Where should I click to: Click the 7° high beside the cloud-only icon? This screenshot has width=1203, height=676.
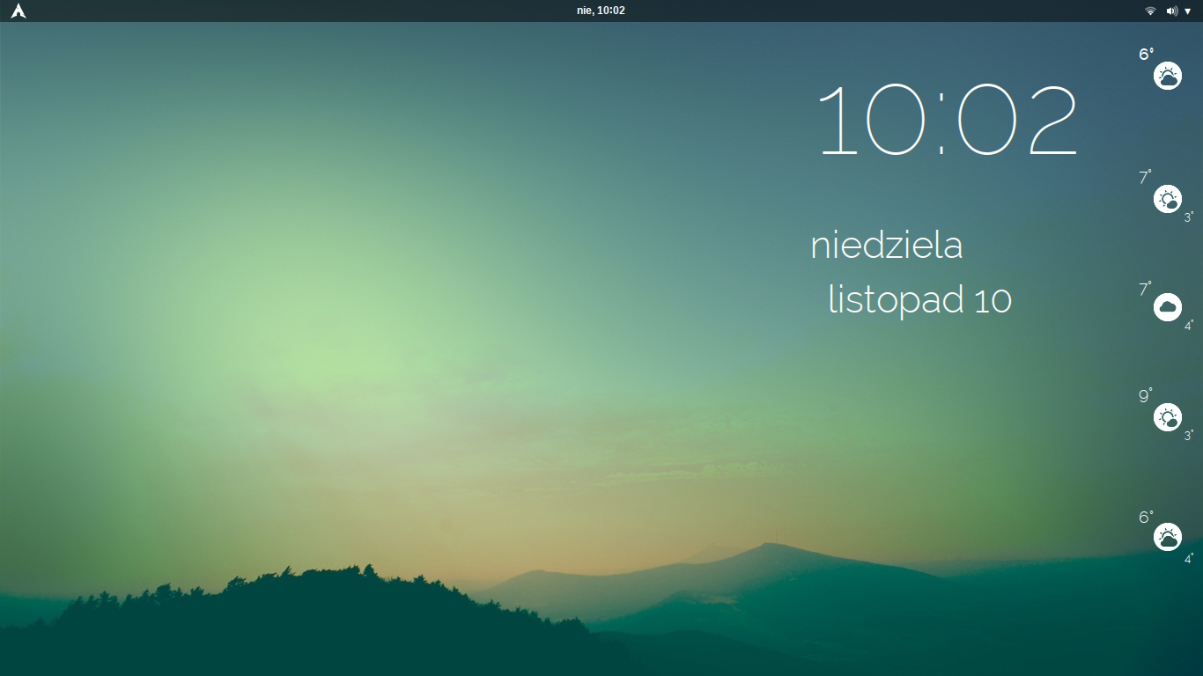[1145, 290]
